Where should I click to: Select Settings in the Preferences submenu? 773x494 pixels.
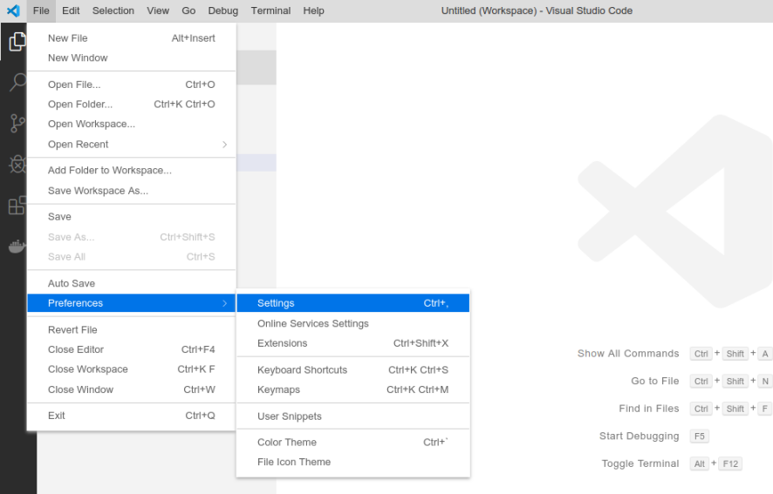[276, 303]
